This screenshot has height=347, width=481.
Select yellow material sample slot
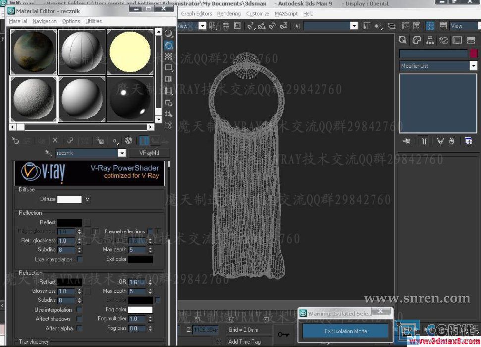click(x=130, y=52)
